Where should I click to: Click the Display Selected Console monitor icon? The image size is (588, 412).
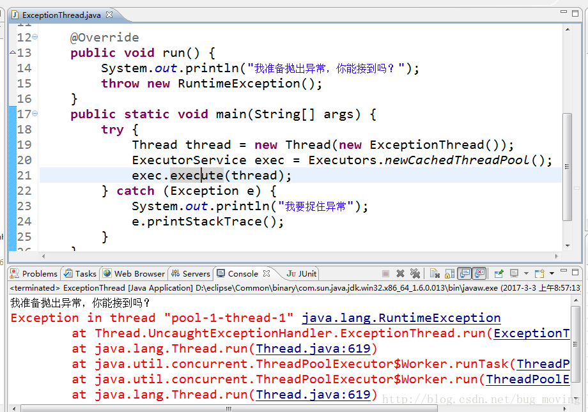pos(514,273)
